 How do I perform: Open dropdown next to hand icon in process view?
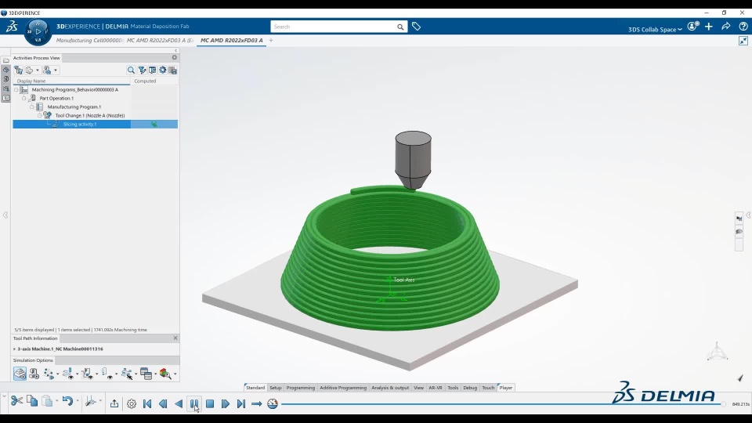[38, 70]
